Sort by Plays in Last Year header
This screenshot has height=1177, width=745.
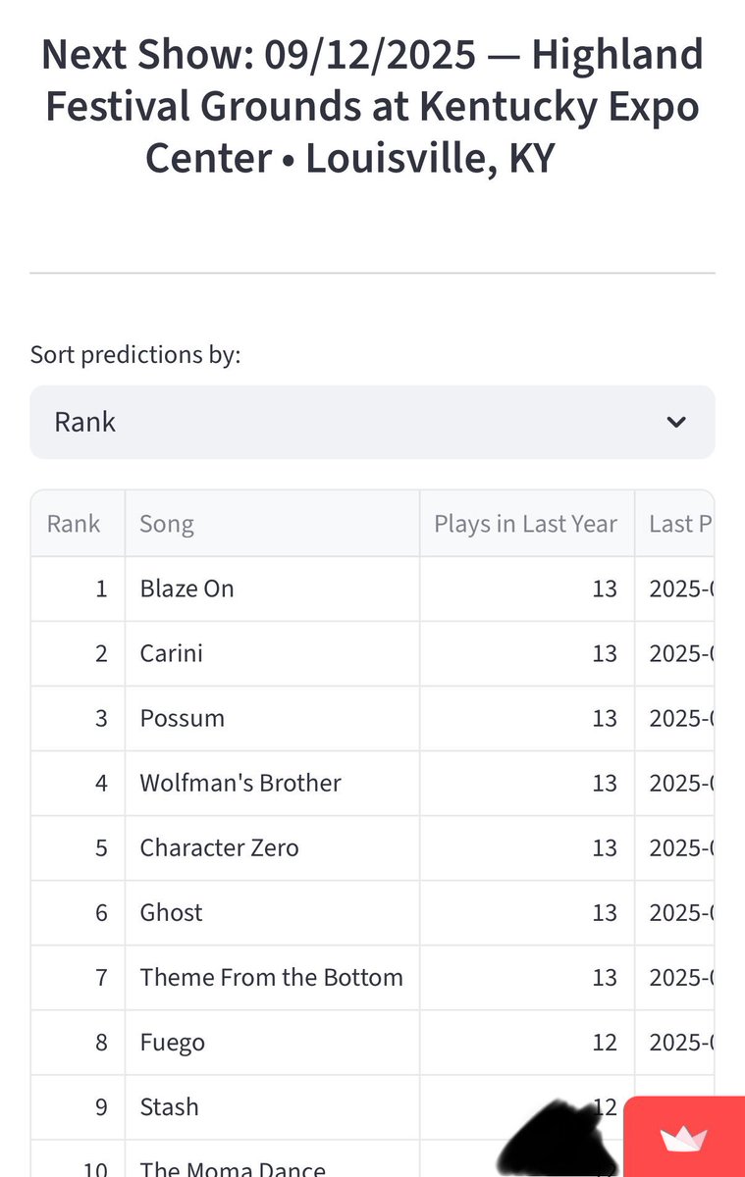(525, 524)
